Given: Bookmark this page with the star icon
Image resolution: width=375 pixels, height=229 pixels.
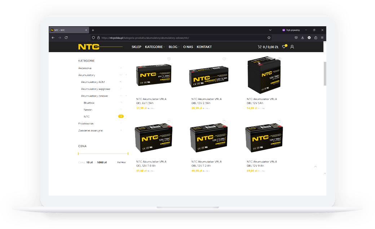Looking at the screenshot, I should pos(269,38).
